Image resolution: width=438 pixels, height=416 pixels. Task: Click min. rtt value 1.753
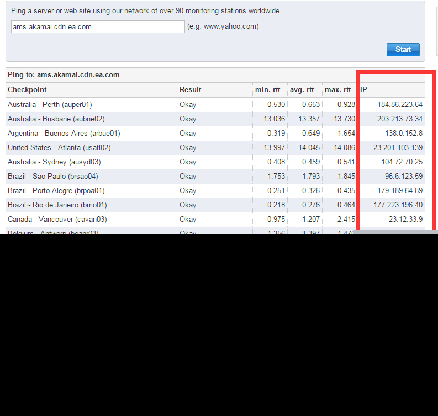click(276, 177)
